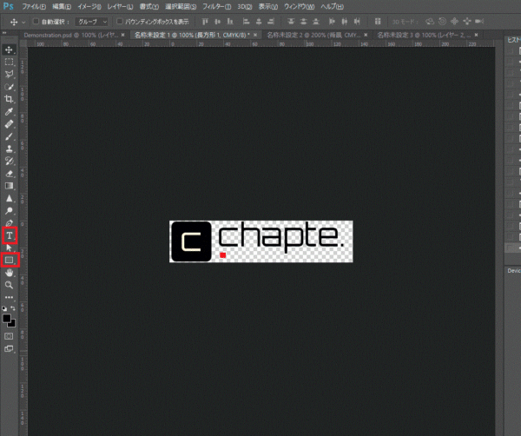Select the Horizontal Type tool
Image resolution: width=521 pixels, height=436 pixels.
[10, 235]
